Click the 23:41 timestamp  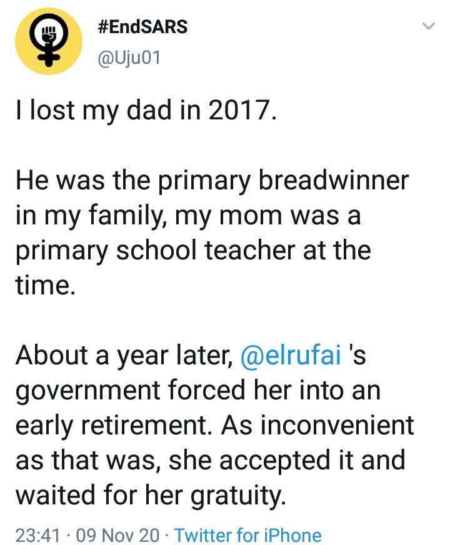tap(38, 535)
